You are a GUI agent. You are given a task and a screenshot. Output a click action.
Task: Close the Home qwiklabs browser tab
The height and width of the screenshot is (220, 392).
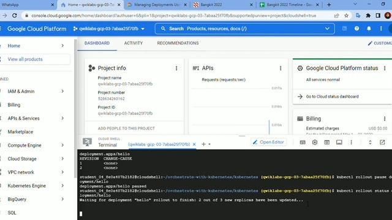[119, 5]
